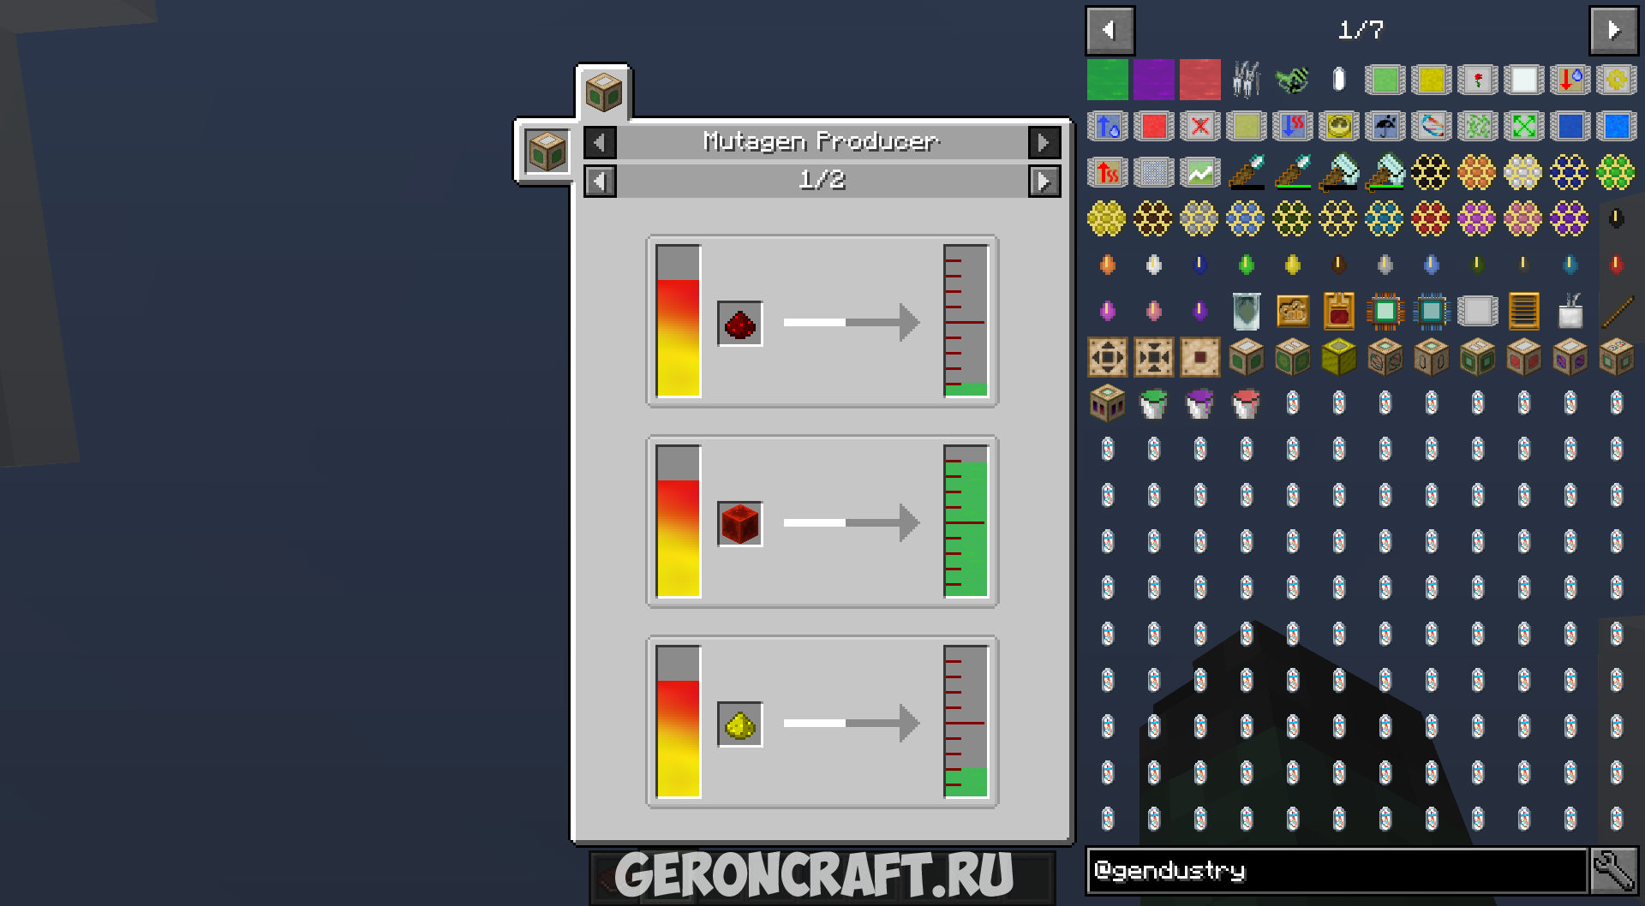Click the 1/7 page indicator text

pos(1361,30)
